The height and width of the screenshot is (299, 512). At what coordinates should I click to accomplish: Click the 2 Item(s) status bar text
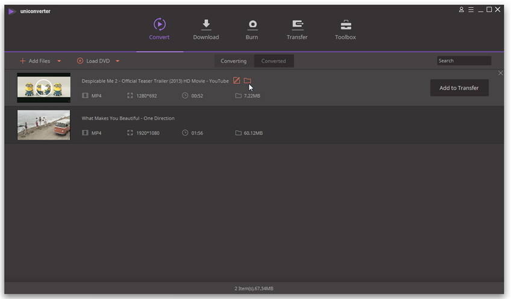(254, 289)
